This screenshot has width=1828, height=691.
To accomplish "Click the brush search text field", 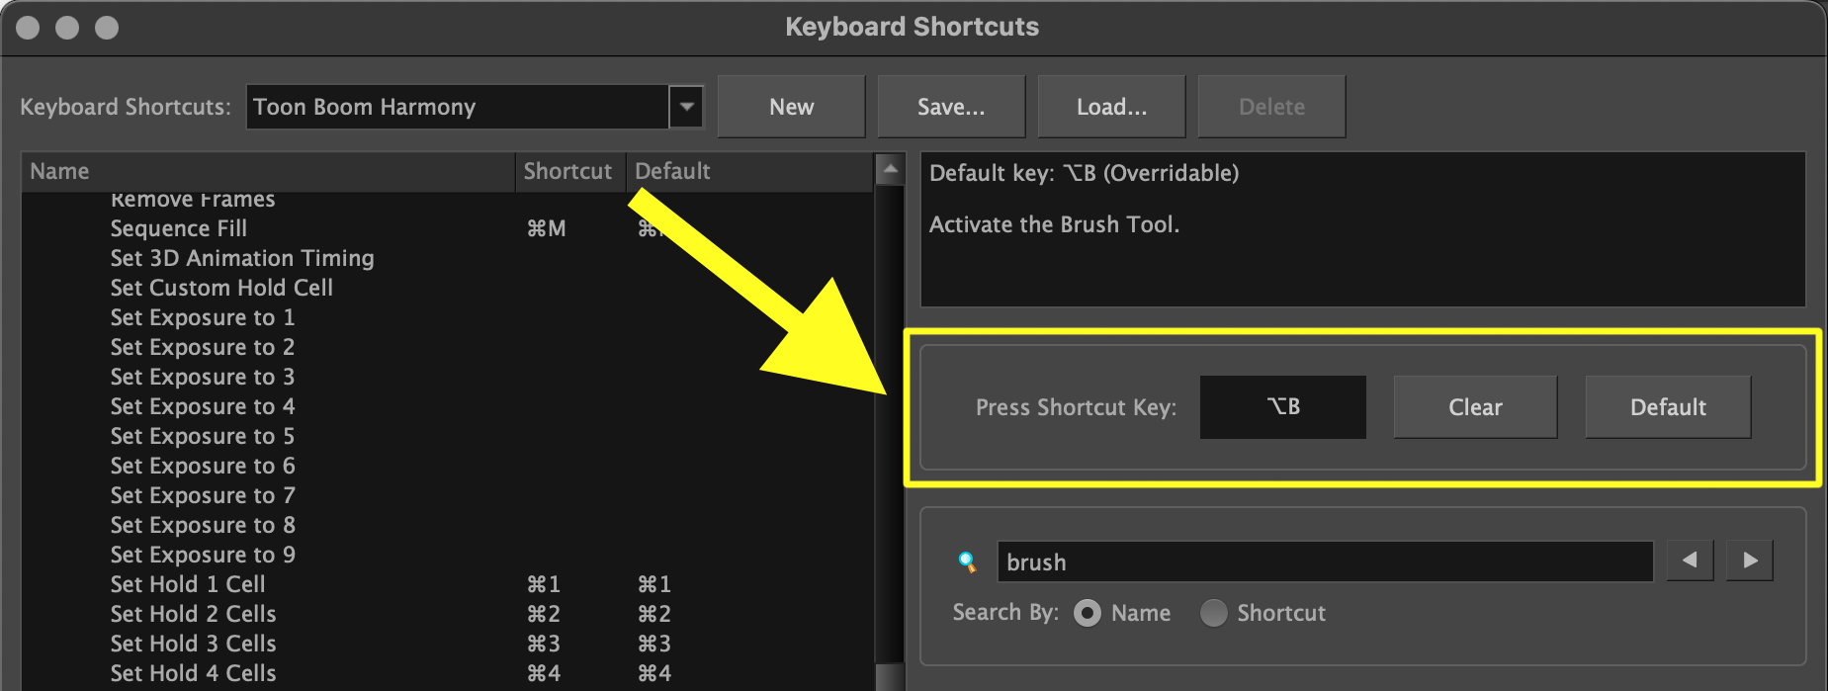I will click(x=1325, y=561).
